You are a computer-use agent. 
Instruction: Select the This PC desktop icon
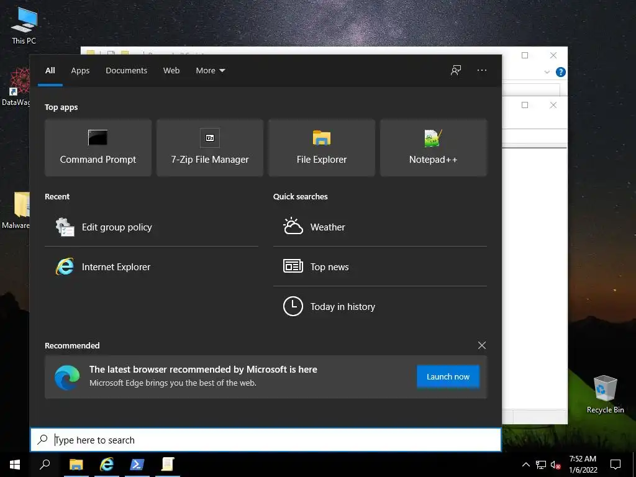pyautogui.click(x=24, y=25)
